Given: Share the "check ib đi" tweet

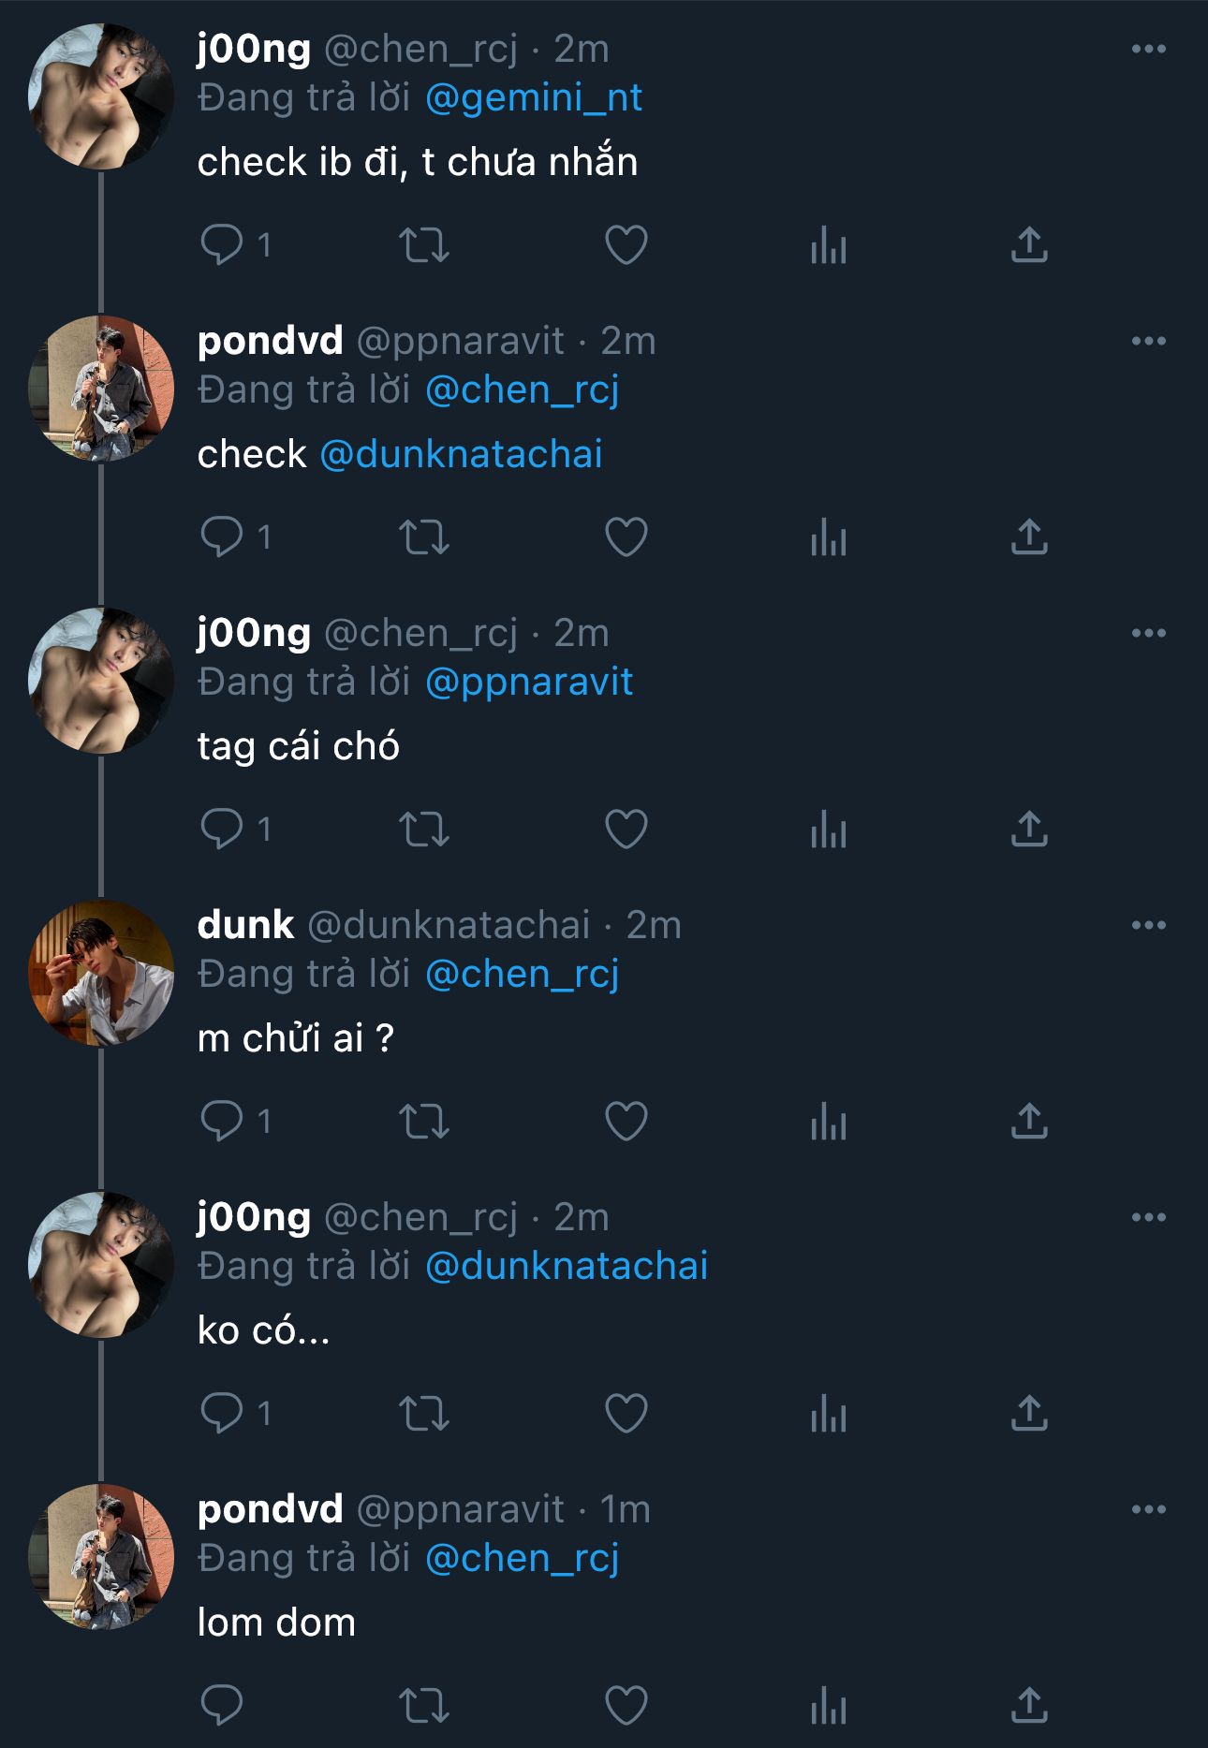Looking at the screenshot, I should 1029,245.
